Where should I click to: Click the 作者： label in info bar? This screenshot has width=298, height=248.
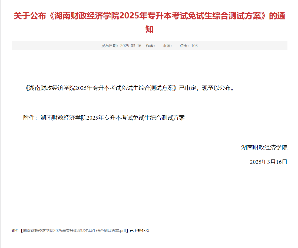pyautogui.click(x=151, y=46)
